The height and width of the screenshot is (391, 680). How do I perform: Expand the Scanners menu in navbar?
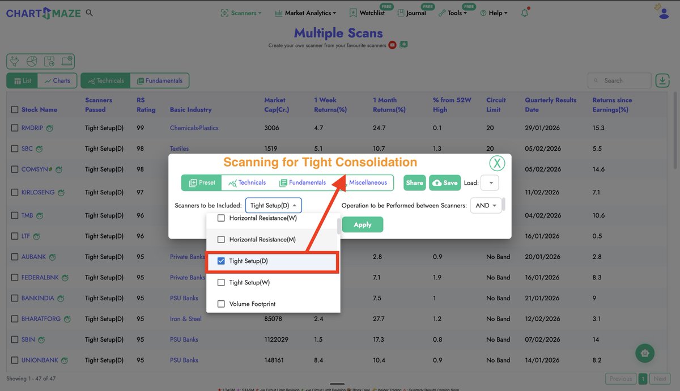coord(241,13)
